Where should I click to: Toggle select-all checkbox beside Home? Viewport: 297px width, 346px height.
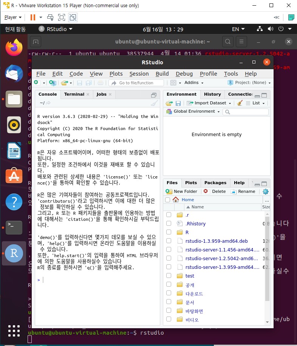coord(167,200)
